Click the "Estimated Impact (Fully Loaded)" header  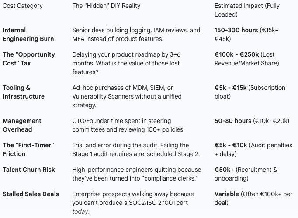[x=247, y=10]
